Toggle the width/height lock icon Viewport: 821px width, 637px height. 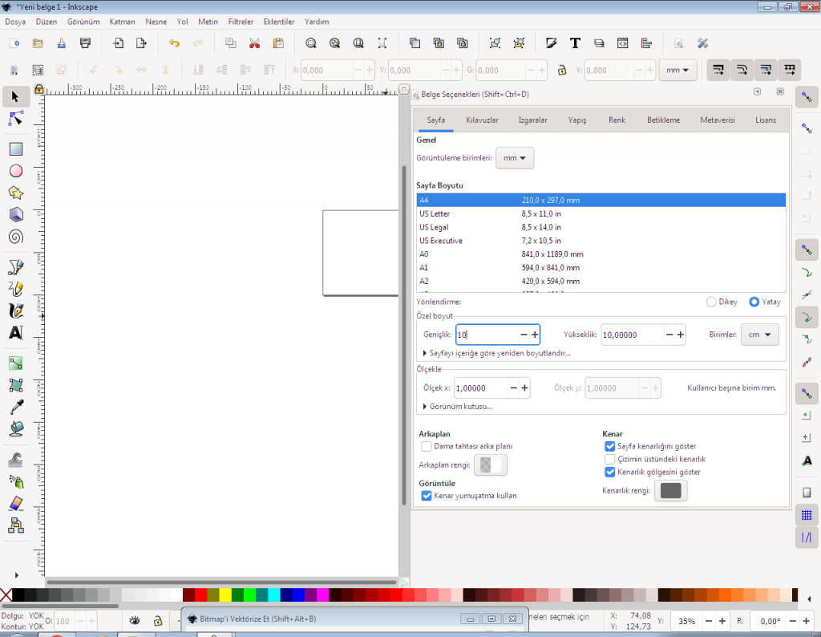(x=562, y=70)
